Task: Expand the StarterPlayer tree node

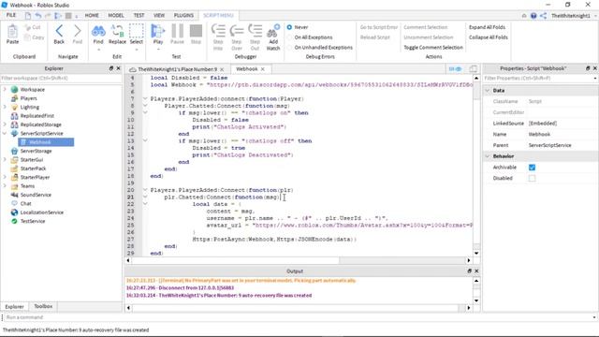Action: click(5, 177)
